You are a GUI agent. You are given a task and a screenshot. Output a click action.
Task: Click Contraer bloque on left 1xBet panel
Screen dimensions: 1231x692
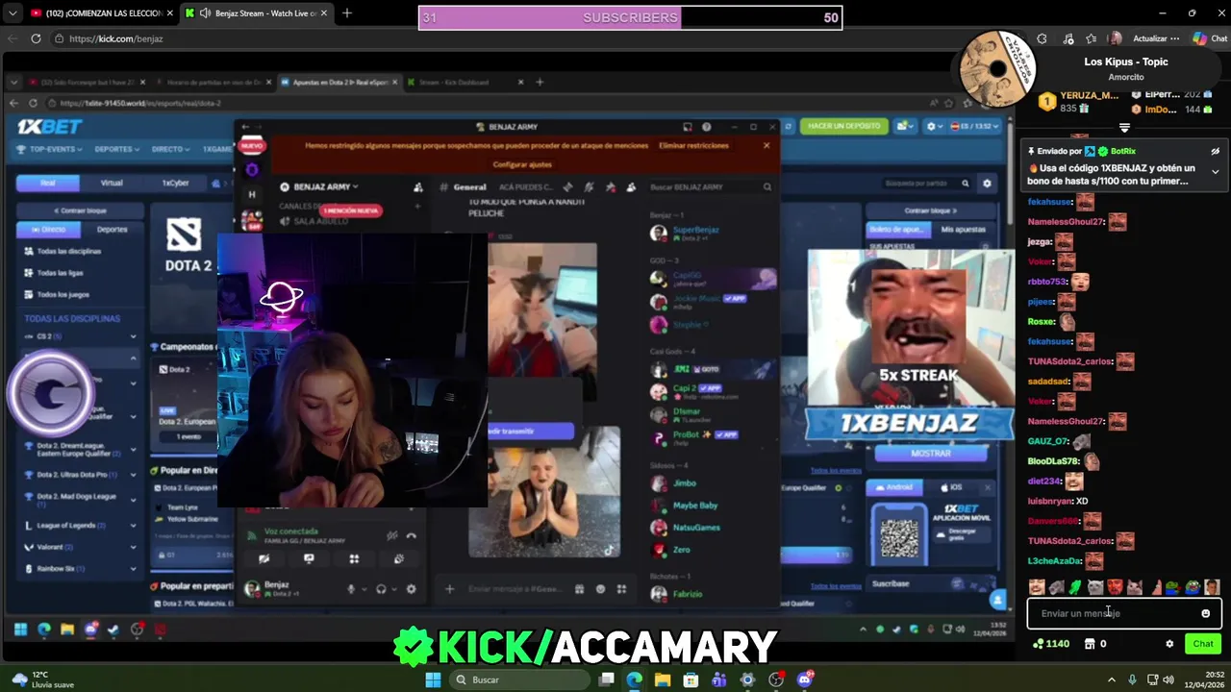(81, 210)
